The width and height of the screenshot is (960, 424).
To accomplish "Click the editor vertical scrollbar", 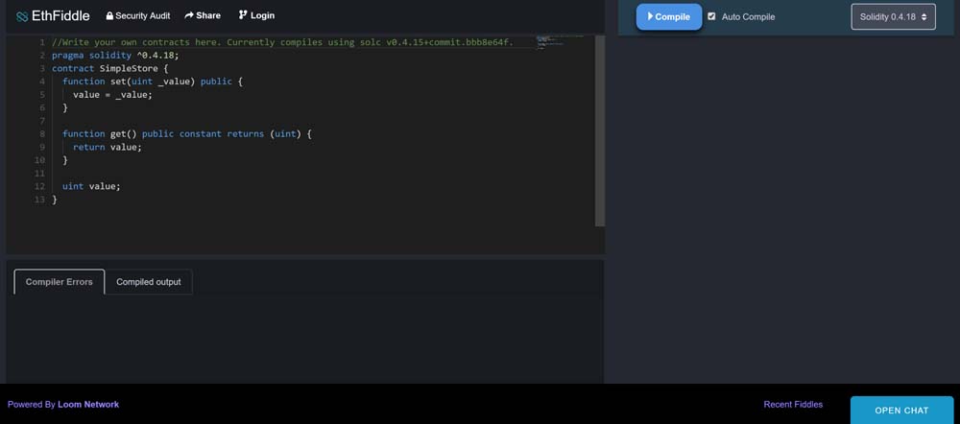I will click(600, 130).
